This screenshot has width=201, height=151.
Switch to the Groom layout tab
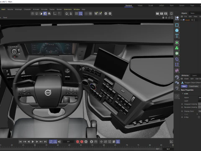click(x=182, y=5)
